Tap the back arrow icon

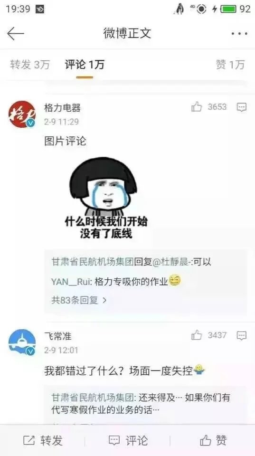pos(15,33)
